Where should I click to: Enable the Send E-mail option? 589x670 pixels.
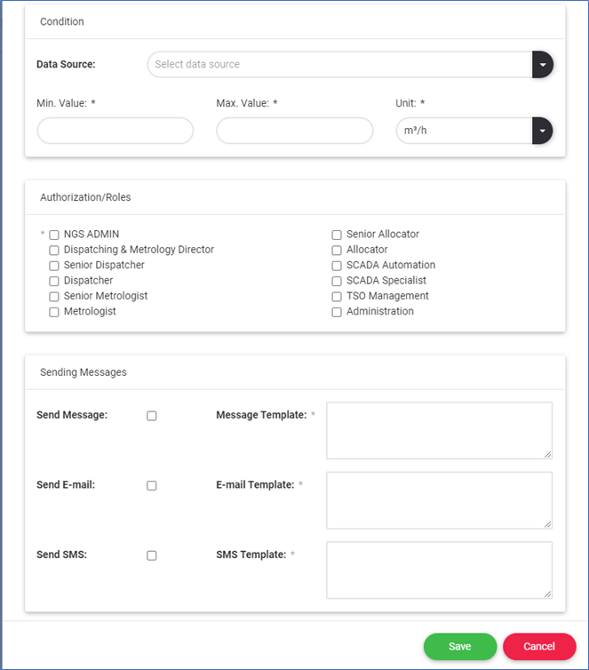[152, 486]
